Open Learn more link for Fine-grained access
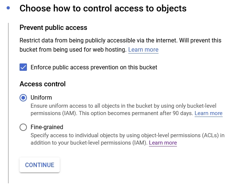233x187 pixels. 163,143
